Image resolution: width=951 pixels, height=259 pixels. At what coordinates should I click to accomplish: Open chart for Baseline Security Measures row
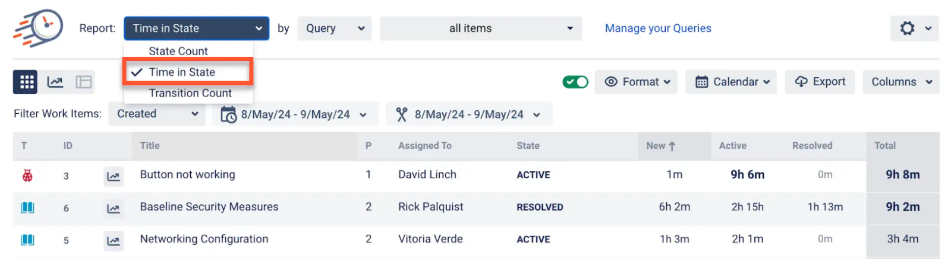(113, 208)
